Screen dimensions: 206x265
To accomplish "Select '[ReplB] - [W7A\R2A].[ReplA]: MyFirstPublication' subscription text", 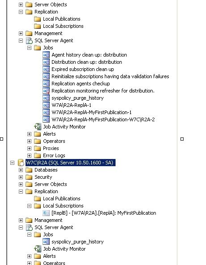I will click(104, 213).
